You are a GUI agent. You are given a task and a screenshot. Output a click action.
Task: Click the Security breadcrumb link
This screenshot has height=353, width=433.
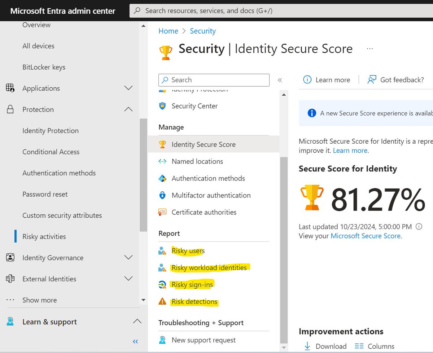tap(203, 31)
